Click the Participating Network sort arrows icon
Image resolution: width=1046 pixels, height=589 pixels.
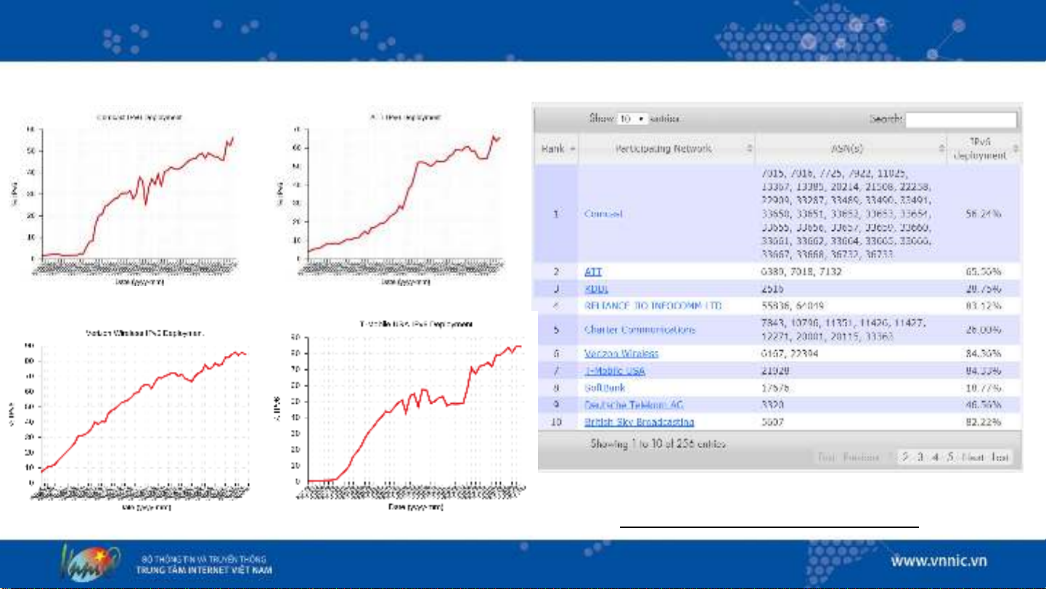point(748,149)
